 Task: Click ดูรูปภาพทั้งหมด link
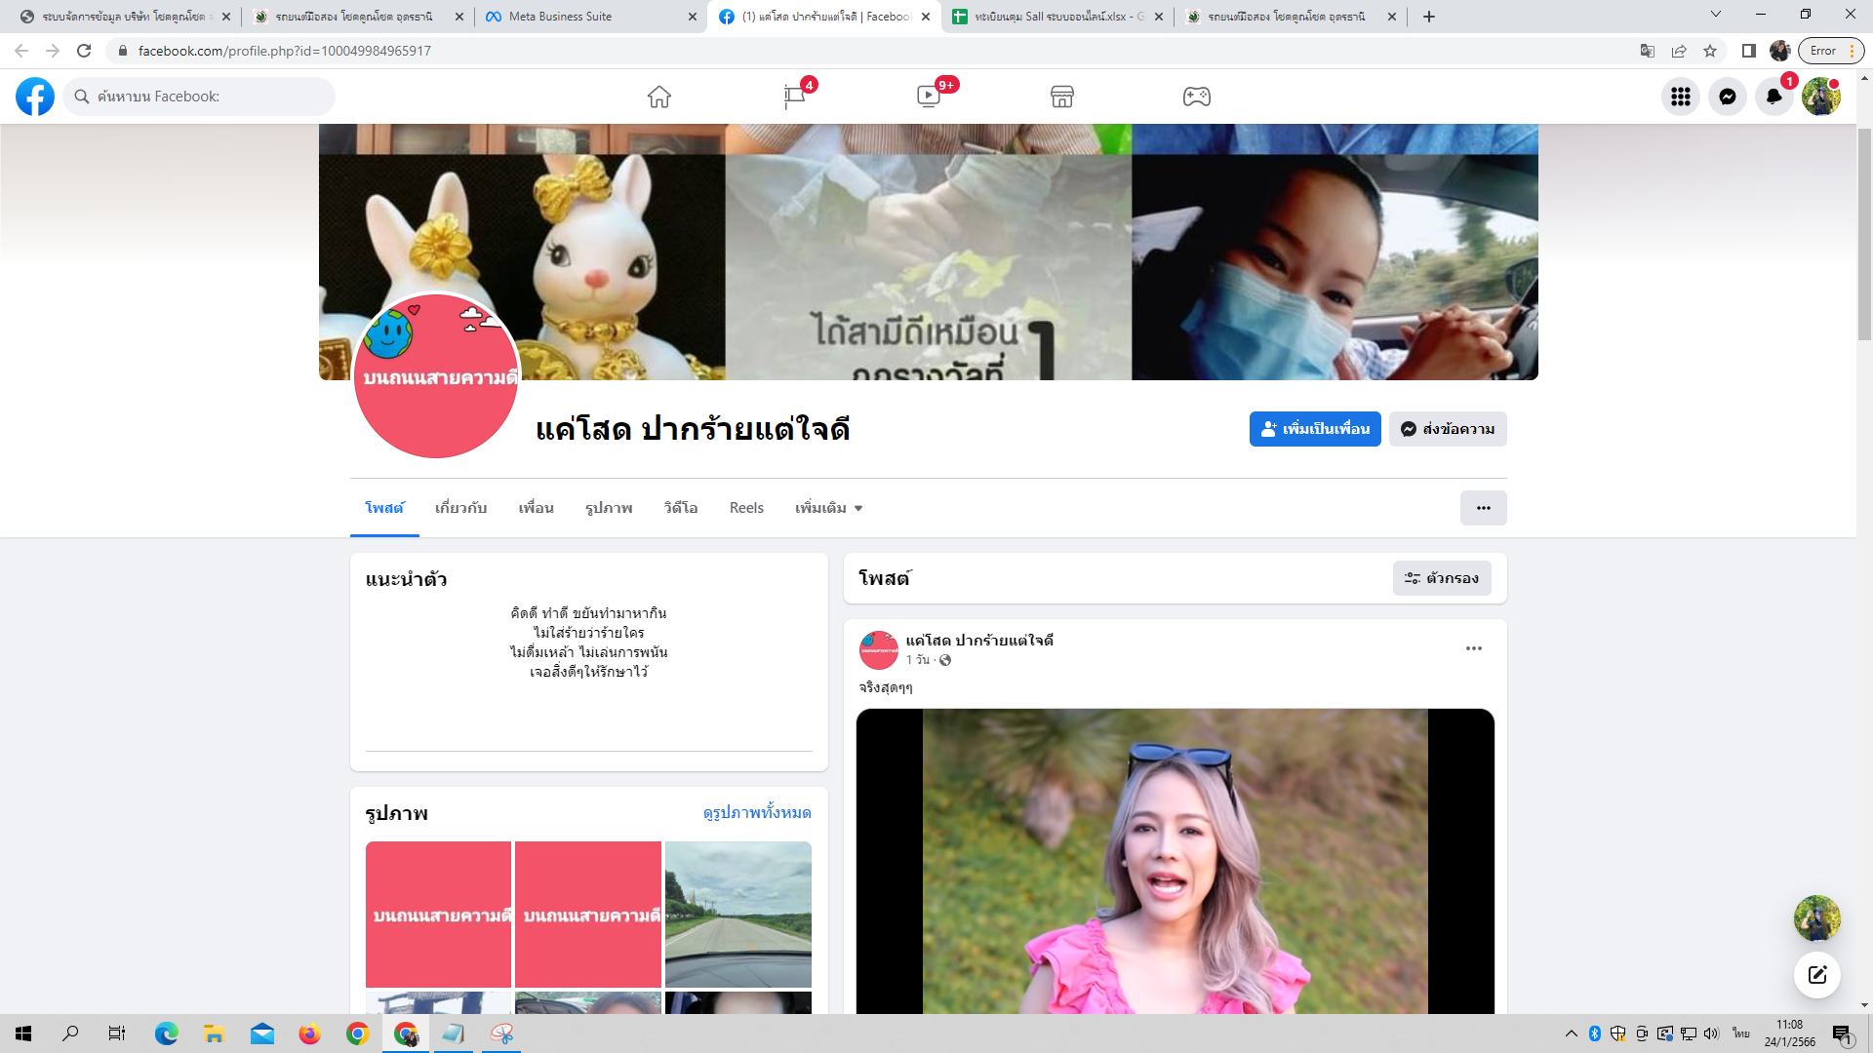click(756, 812)
